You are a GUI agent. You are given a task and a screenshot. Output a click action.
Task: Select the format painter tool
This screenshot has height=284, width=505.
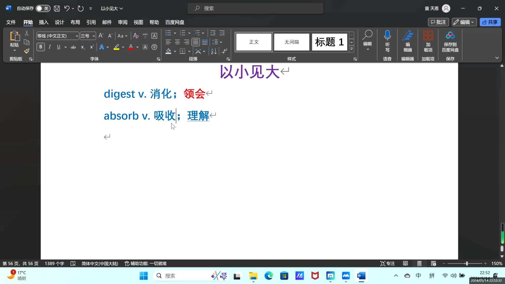pos(27,51)
